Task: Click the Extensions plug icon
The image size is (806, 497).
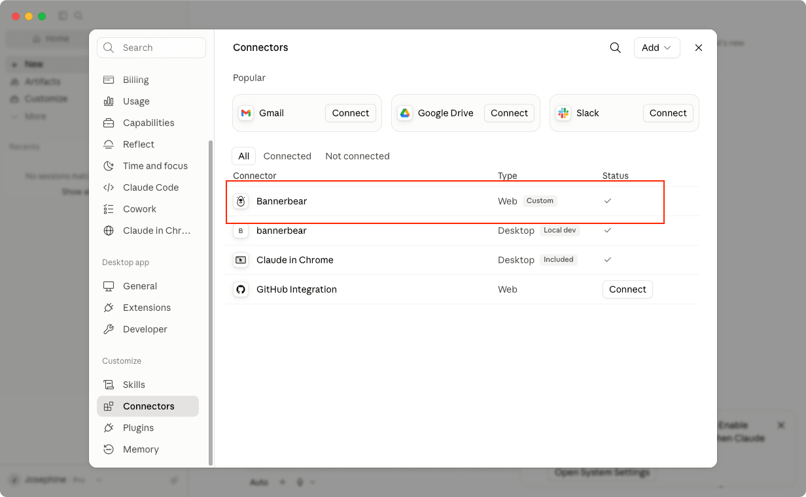Action: point(109,308)
